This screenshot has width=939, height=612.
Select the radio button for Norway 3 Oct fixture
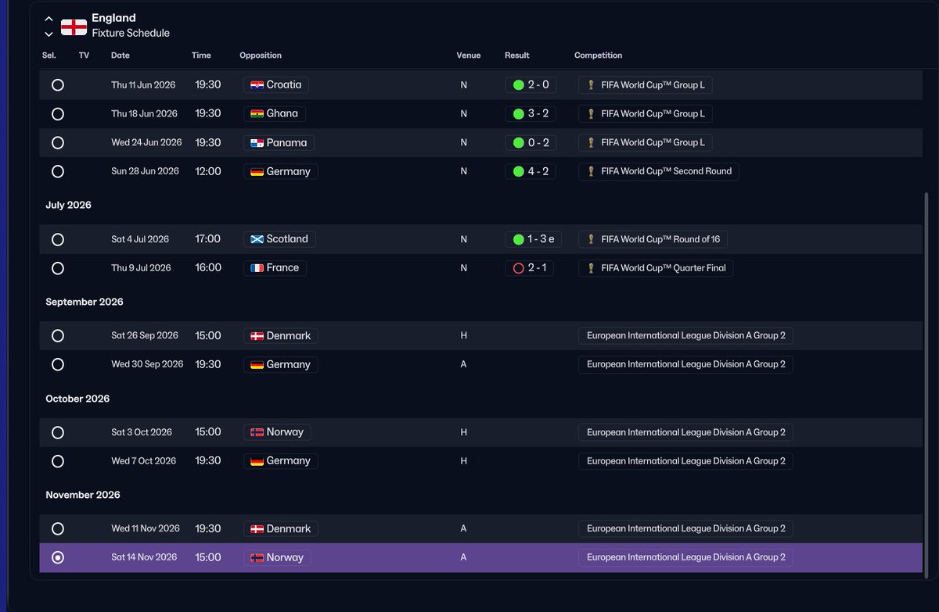tap(58, 432)
